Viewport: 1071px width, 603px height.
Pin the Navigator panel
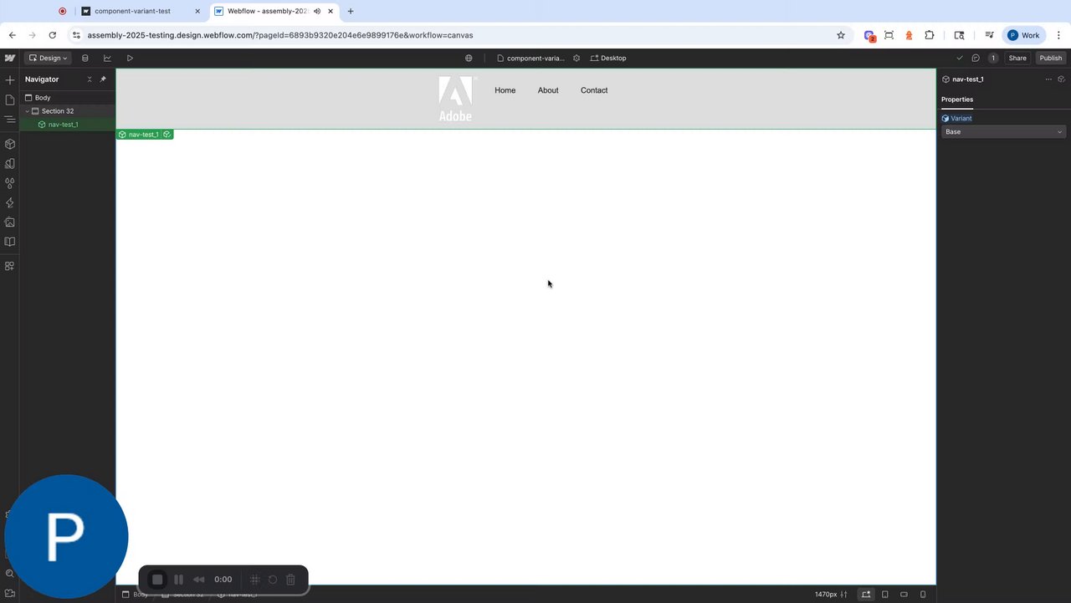pyautogui.click(x=103, y=79)
